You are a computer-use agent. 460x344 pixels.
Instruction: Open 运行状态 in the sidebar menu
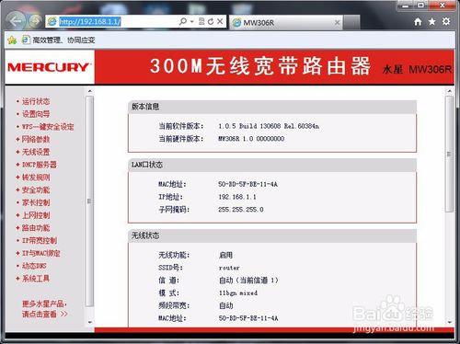[36, 101]
